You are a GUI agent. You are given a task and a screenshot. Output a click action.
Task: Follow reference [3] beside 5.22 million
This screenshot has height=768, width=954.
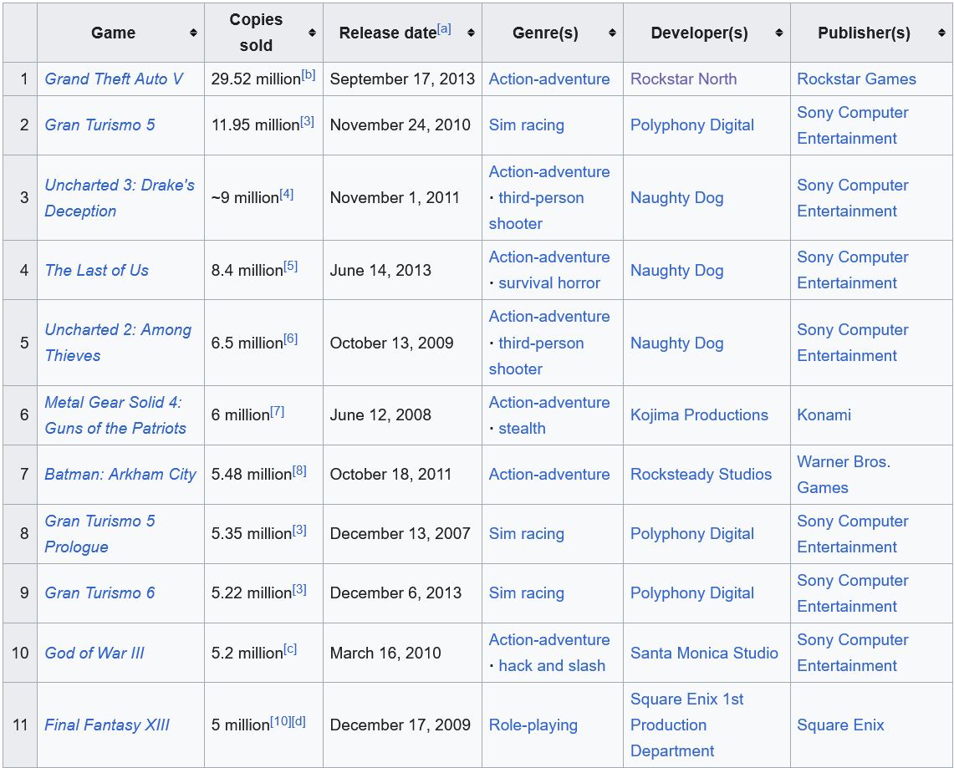pos(299,589)
